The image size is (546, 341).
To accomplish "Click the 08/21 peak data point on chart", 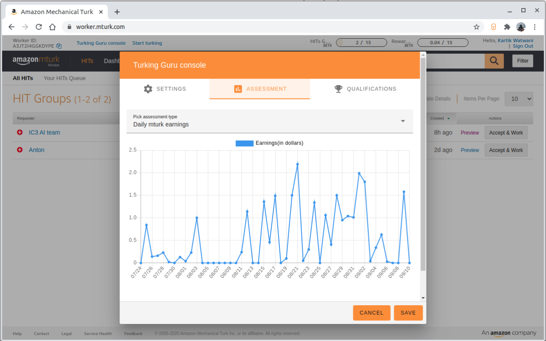I will (x=297, y=164).
